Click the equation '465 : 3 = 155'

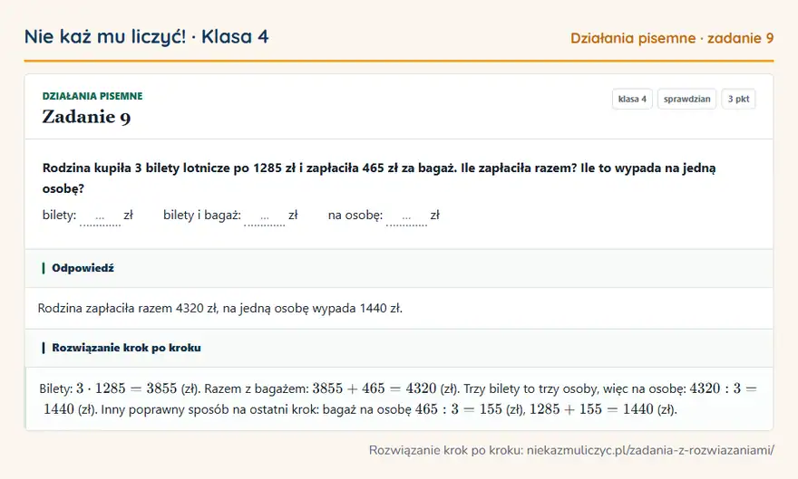pos(459,409)
